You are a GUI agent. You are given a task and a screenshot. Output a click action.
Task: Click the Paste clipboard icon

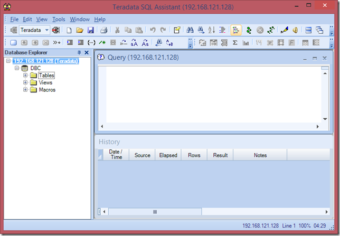pyautogui.click(x=139, y=30)
